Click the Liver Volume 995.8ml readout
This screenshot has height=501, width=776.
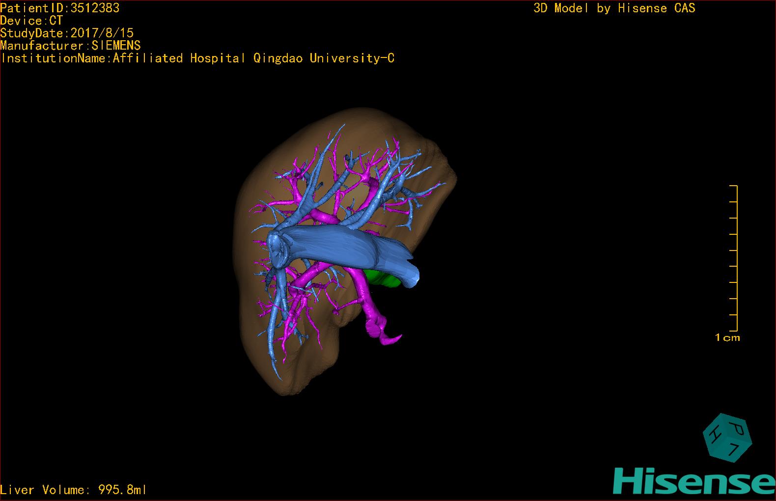coord(73,490)
